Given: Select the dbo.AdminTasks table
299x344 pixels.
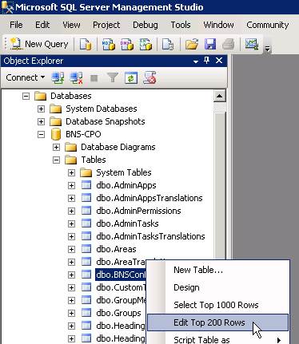Looking at the screenshot, I should 127,223.
